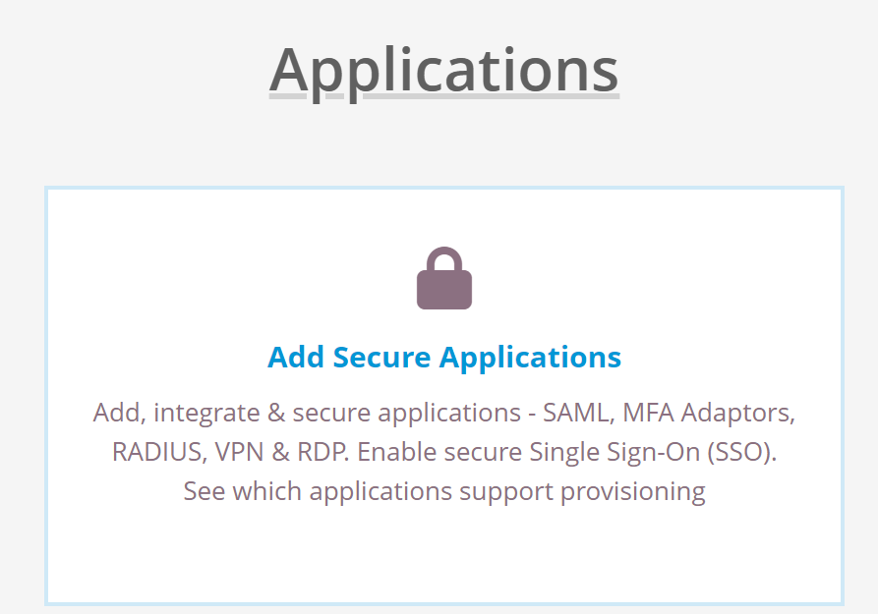The width and height of the screenshot is (878, 614).
Task: Select the Add Secure Applications card
Action: point(444,396)
